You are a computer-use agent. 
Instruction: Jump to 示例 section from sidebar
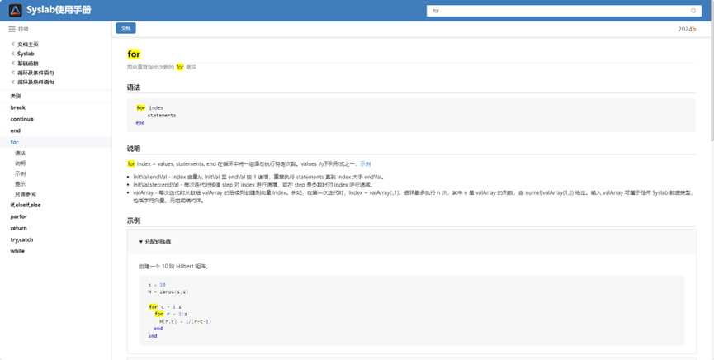tap(20, 173)
